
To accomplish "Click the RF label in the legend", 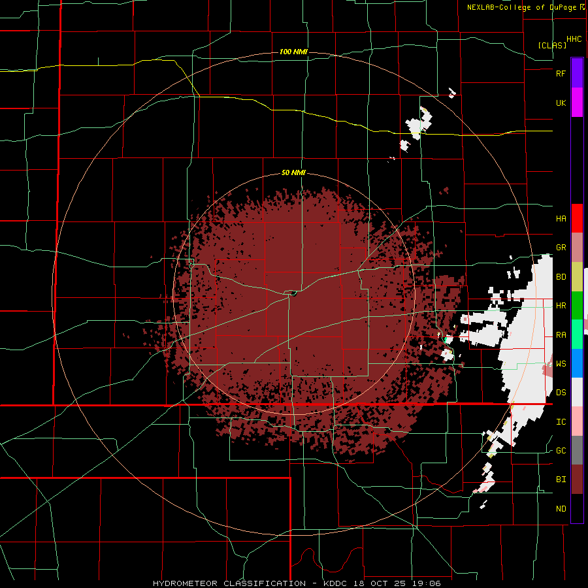I will (561, 73).
